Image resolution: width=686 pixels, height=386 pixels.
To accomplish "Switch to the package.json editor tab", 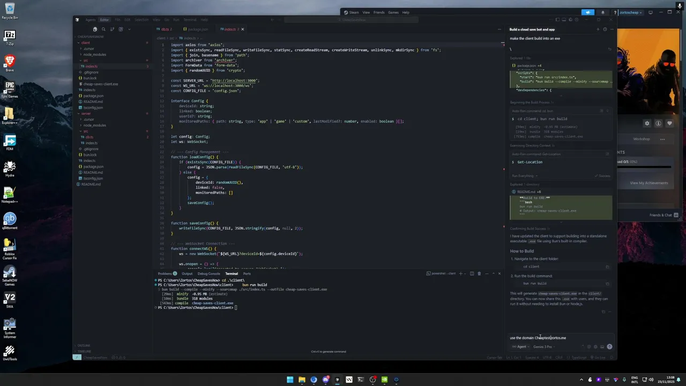I will click(x=196, y=29).
